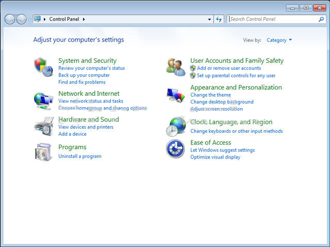Click the search magnifier icon

(x=321, y=20)
